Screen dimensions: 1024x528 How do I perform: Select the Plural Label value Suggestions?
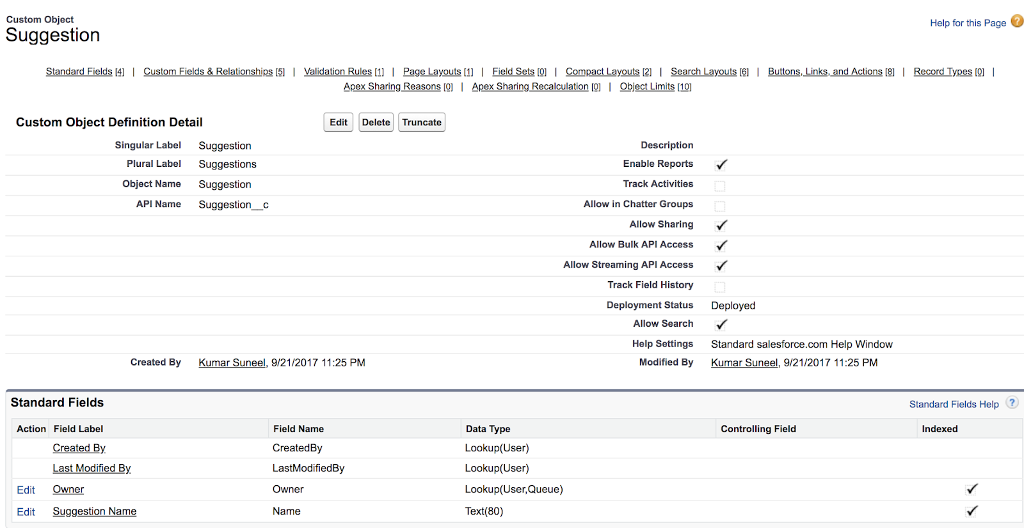click(227, 164)
